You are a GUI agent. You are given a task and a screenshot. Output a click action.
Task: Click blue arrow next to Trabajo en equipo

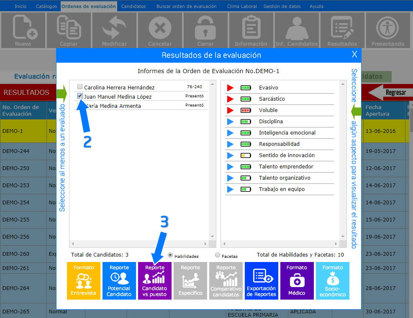click(230, 189)
